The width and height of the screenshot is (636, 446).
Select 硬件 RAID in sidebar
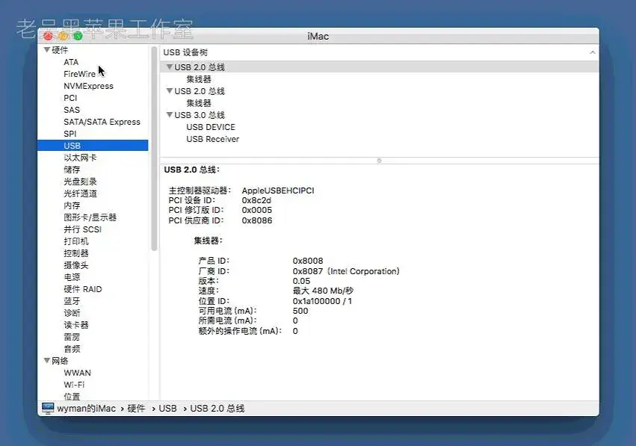click(x=83, y=289)
